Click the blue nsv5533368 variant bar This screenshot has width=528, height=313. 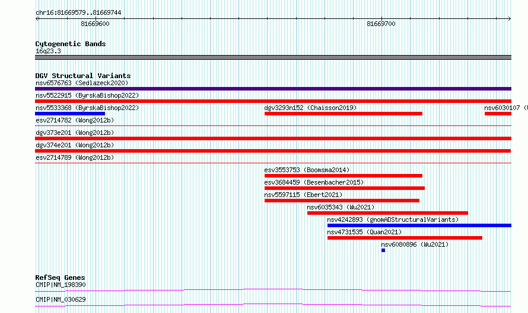70,114
